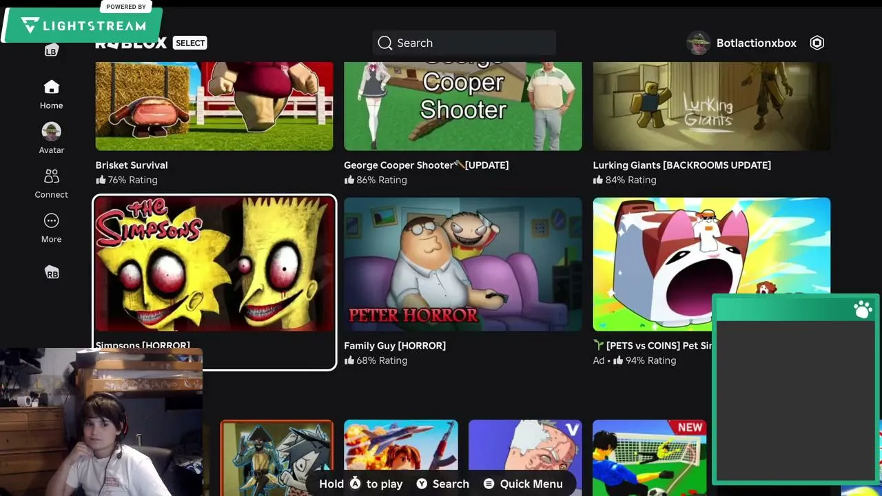Open the More sidebar menu
Screen dimensions: 882x496
tap(51, 220)
